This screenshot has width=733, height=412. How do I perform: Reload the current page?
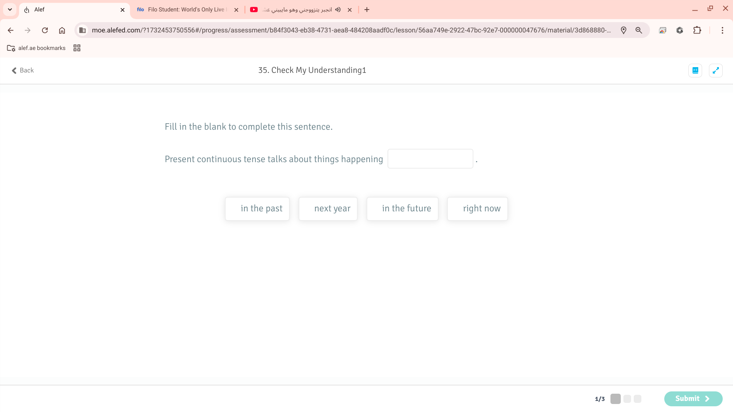coord(45,30)
